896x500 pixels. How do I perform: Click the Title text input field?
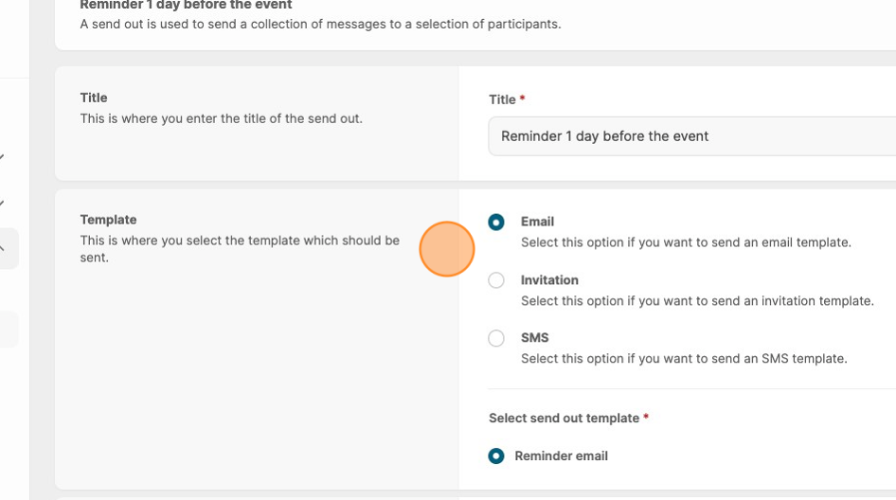691,136
